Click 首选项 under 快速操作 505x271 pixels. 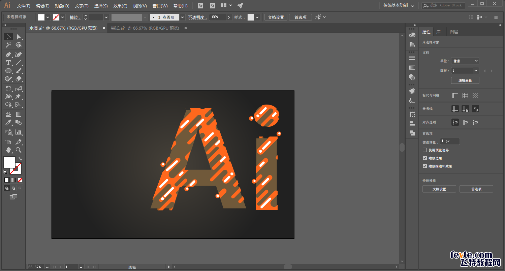click(x=476, y=189)
